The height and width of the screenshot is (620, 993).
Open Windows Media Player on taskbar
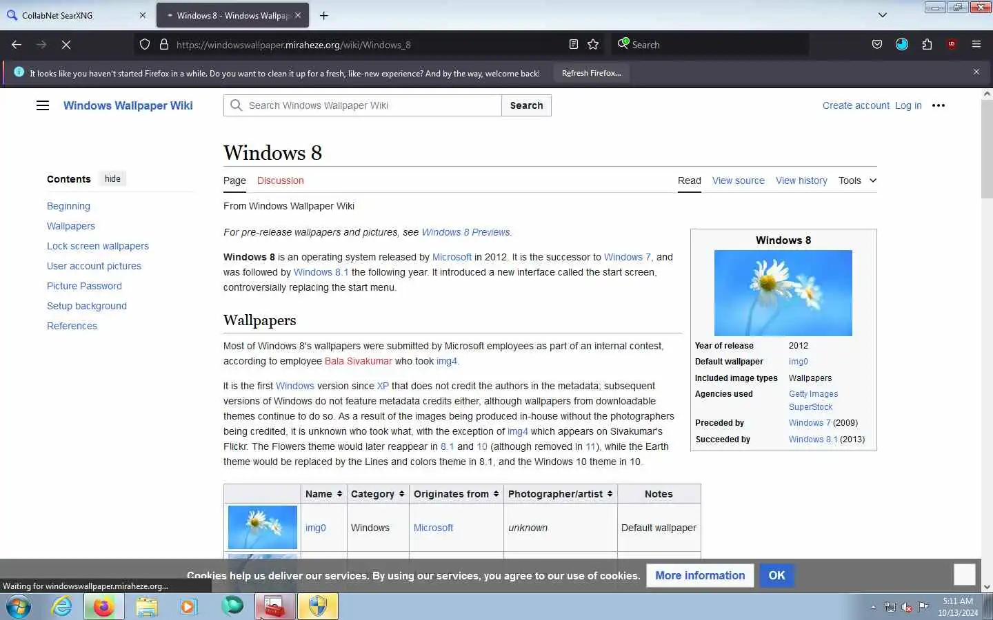(188, 607)
